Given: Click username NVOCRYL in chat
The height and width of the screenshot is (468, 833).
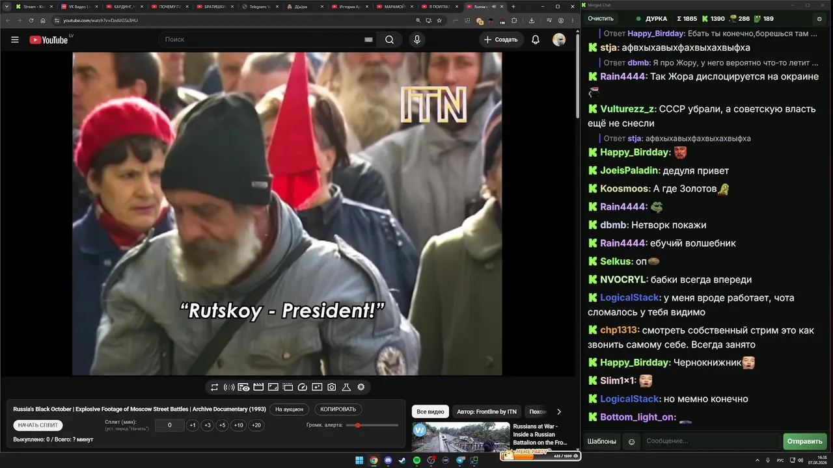Looking at the screenshot, I should 623,279.
